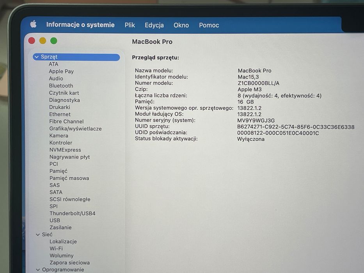Open the Apple menu

pyautogui.click(x=34, y=24)
